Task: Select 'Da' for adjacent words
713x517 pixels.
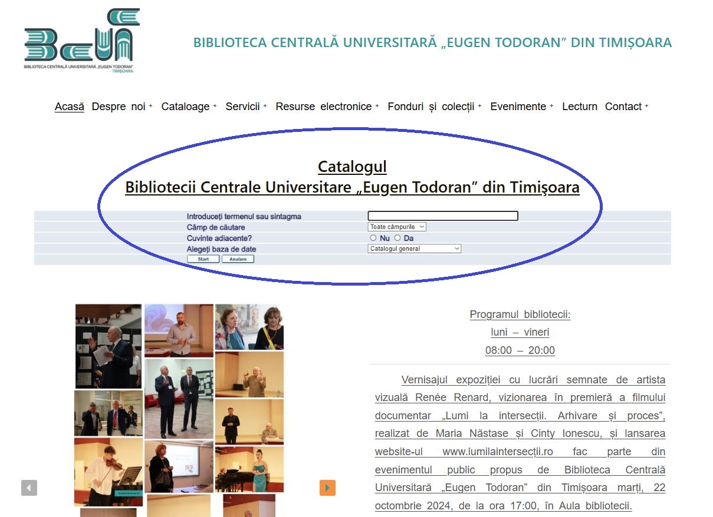Action: (397, 238)
